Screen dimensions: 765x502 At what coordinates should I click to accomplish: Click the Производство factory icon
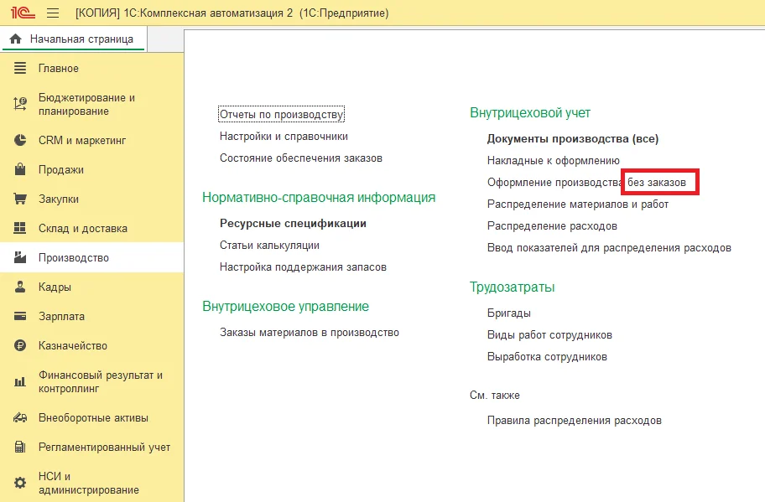[20, 257]
